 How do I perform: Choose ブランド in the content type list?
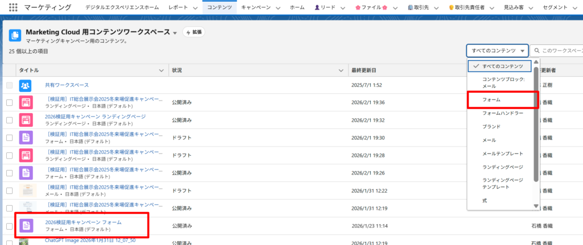[x=500, y=127]
